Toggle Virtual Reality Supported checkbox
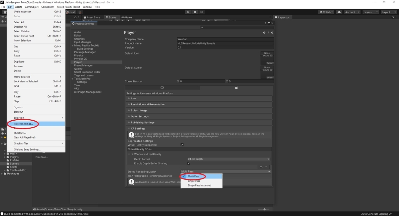This screenshot has width=399, height=216. (x=182, y=145)
